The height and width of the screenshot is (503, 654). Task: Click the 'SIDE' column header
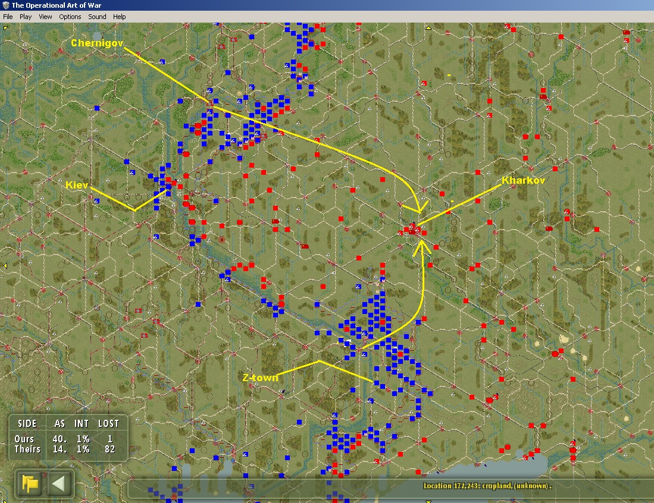pyautogui.click(x=27, y=423)
